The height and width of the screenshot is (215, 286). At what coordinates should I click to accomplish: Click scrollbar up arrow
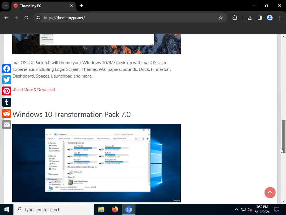tap(283, 36)
